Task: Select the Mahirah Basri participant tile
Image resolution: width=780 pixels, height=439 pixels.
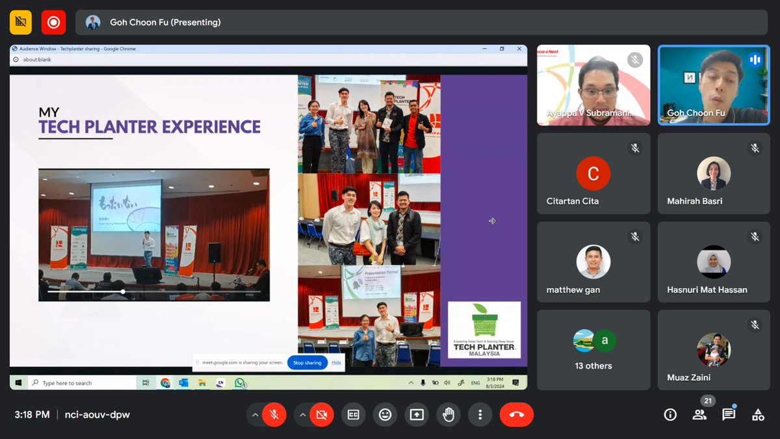Action: [714, 174]
